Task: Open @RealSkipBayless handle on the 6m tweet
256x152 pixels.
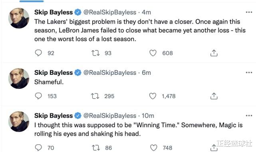Action: click(110, 72)
